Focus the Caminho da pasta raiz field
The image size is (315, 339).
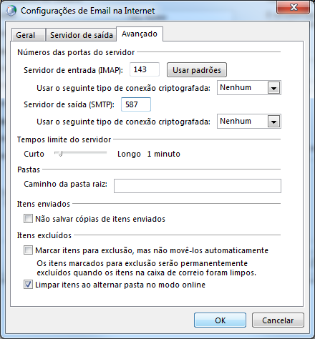pos(198,186)
